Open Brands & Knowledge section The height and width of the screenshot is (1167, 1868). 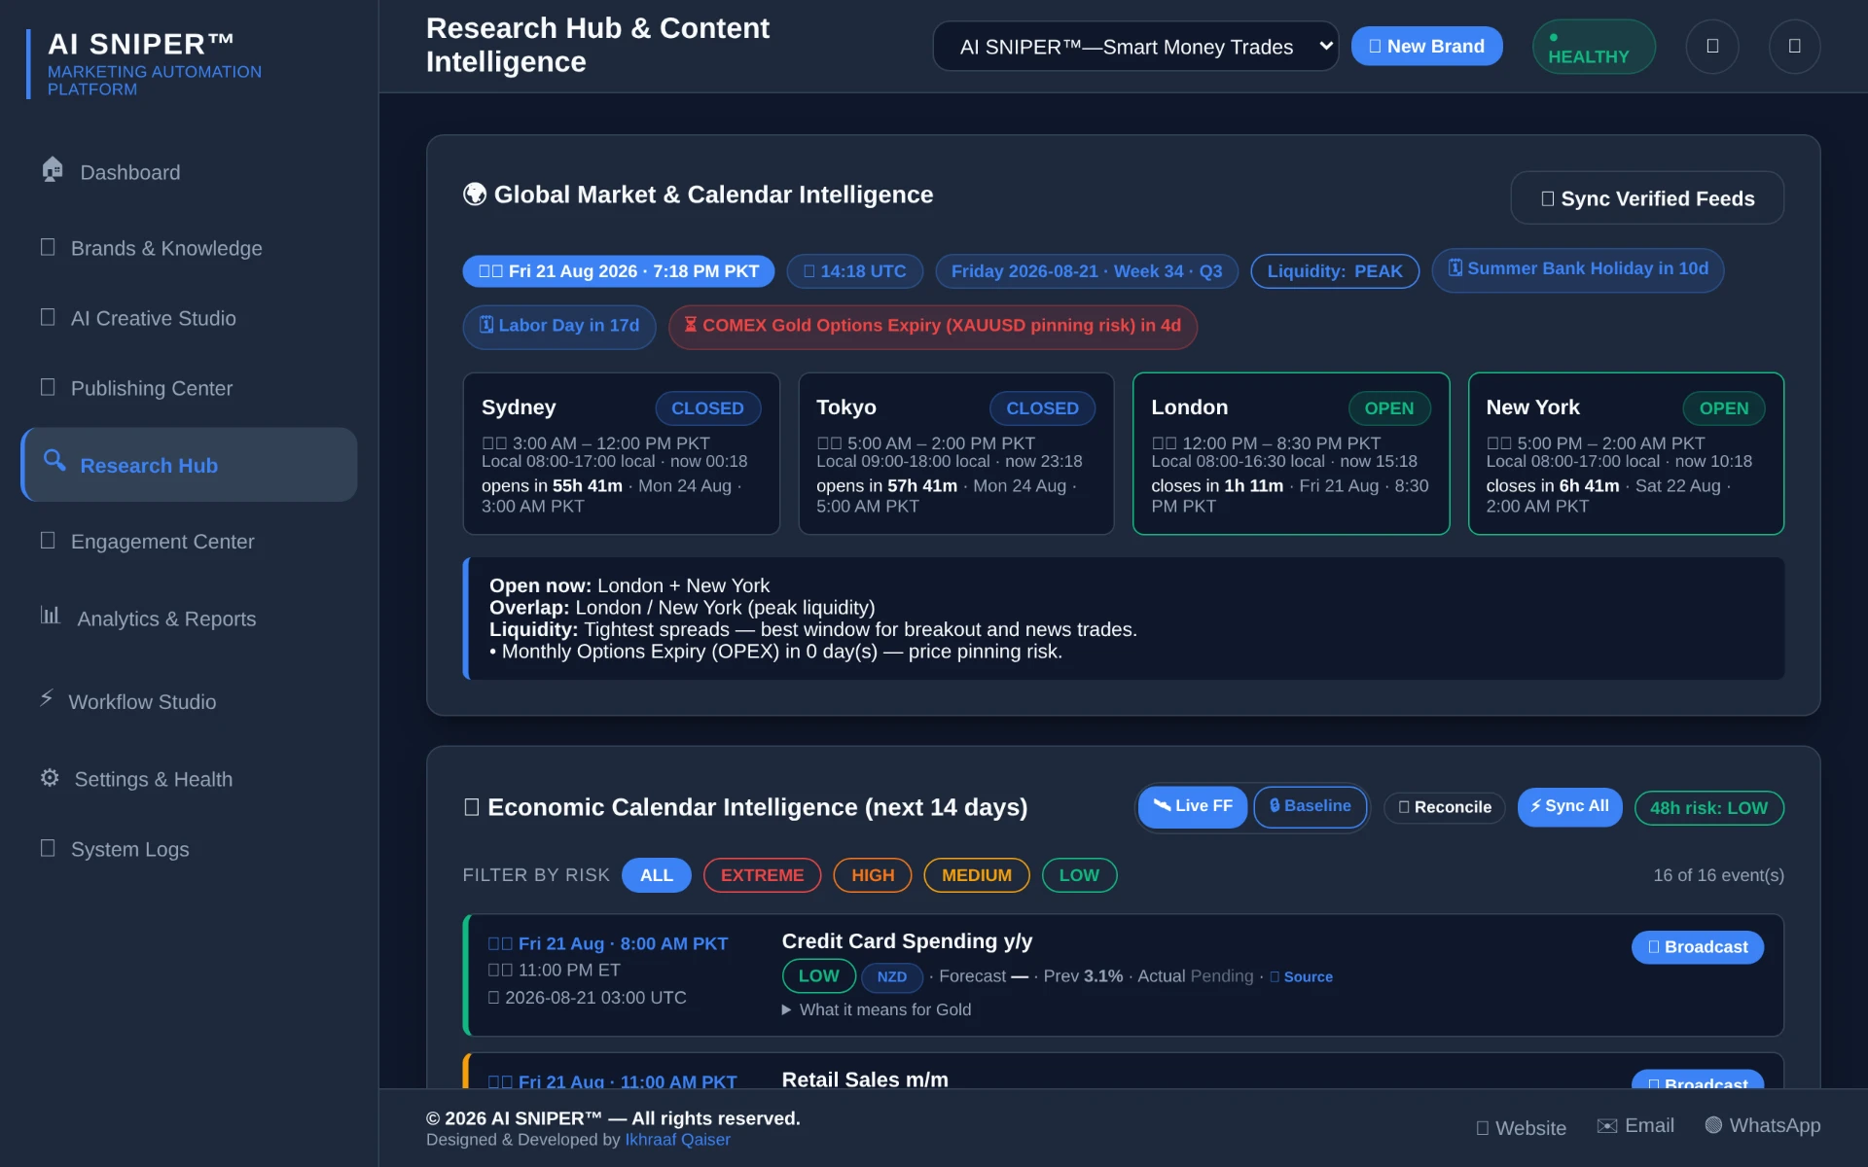[x=189, y=248]
